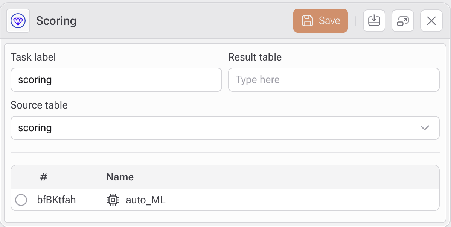Select the auto_ML model name
Viewport: 451px width, 227px height.
[146, 200]
